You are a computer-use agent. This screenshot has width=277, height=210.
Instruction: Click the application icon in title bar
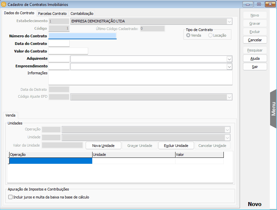[4, 4]
